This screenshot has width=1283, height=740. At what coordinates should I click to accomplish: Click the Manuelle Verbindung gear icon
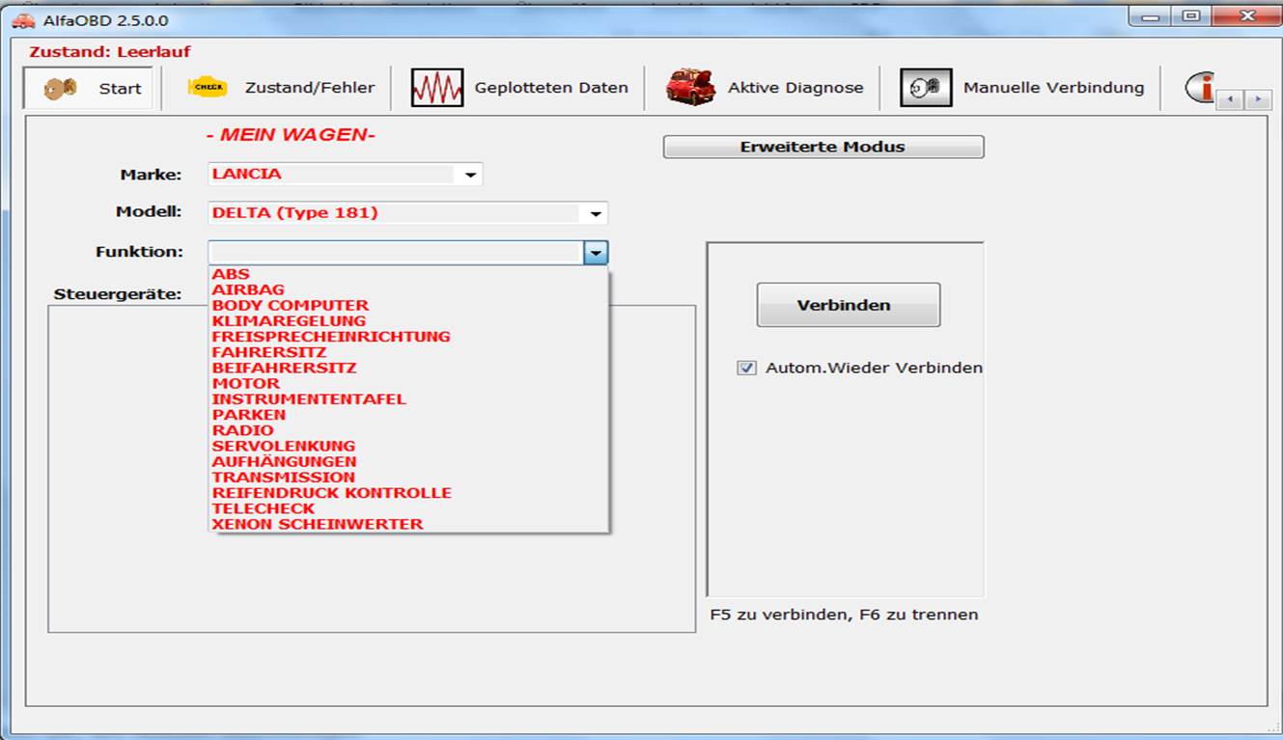click(925, 88)
